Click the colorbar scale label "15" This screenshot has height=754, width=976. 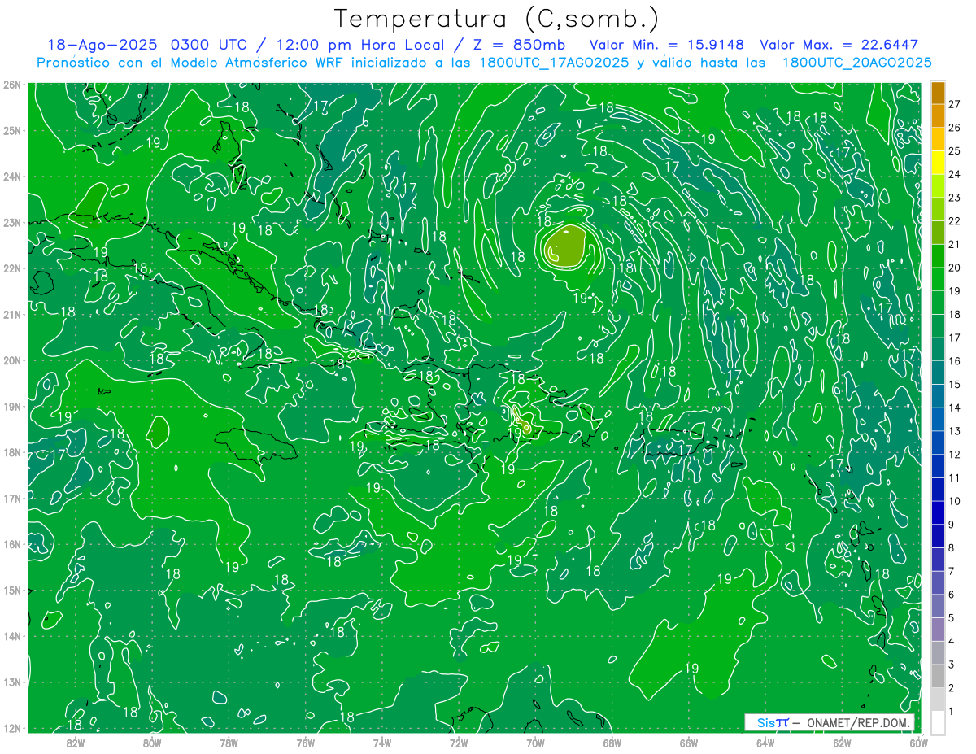955,385
